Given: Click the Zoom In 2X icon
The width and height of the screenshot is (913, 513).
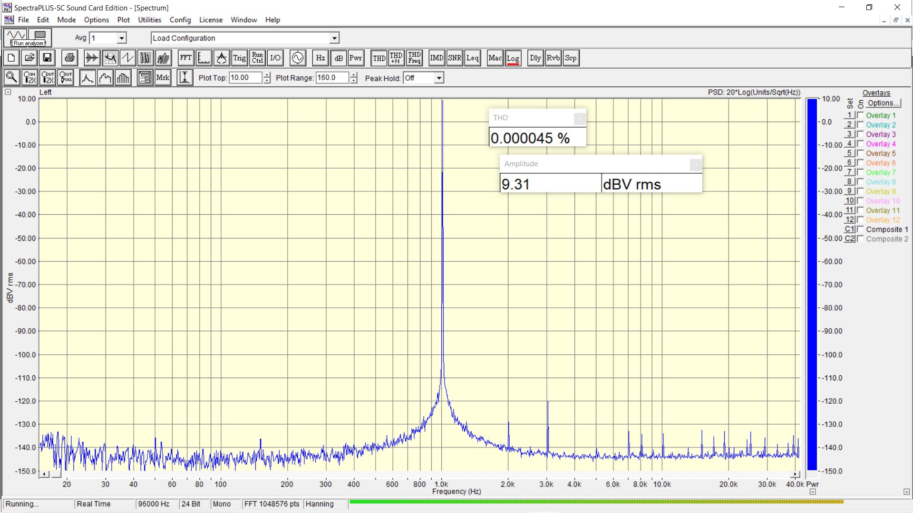Looking at the screenshot, I should [x=29, y=77].
